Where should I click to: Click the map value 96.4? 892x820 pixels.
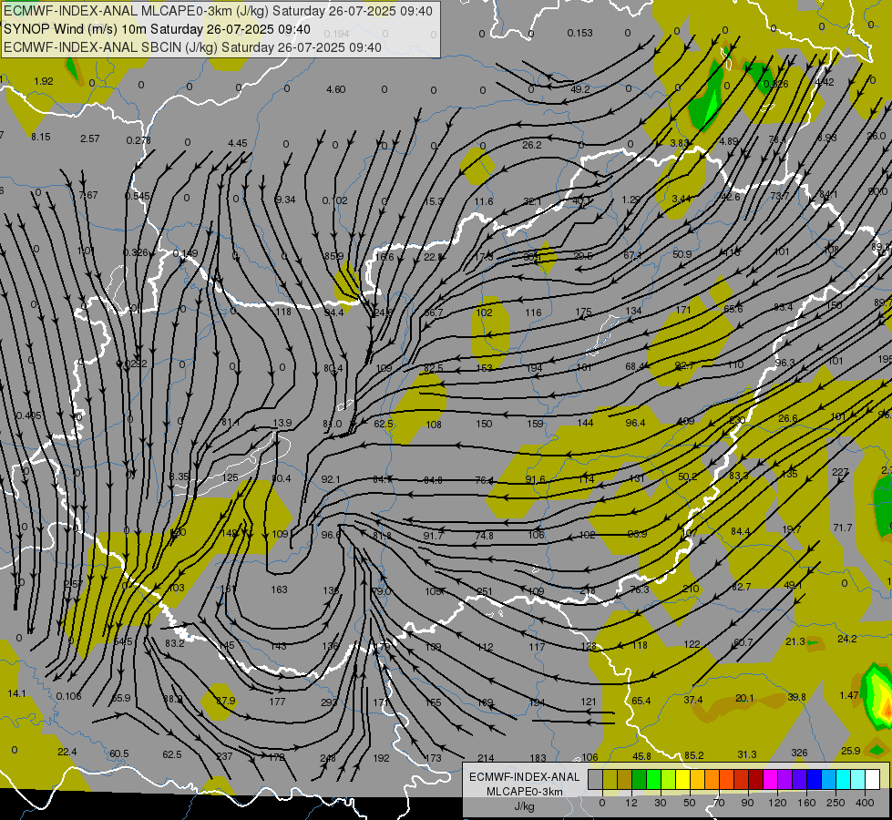tap(635, 423)
